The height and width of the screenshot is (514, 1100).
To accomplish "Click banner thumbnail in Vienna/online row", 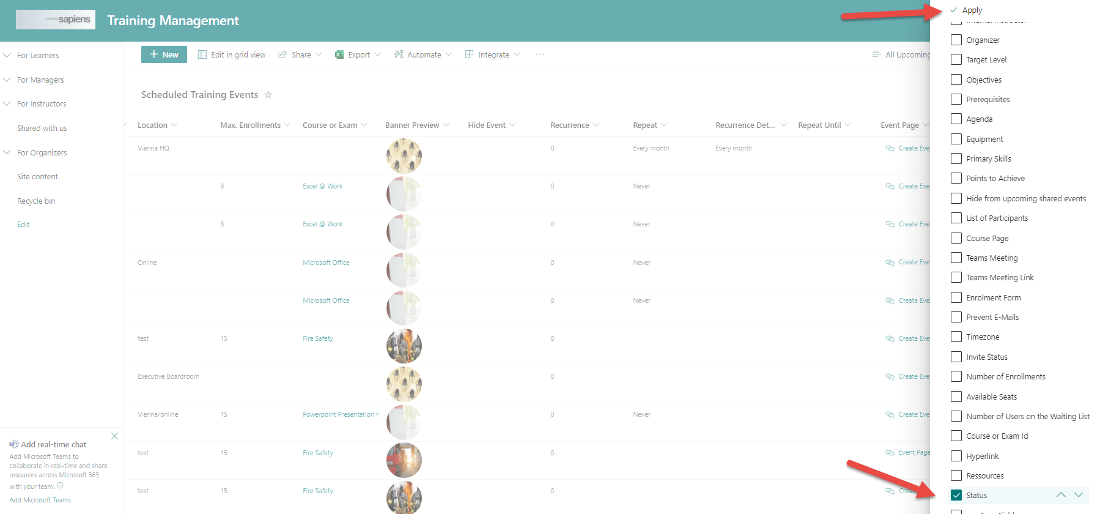I will tap(404, 422).
